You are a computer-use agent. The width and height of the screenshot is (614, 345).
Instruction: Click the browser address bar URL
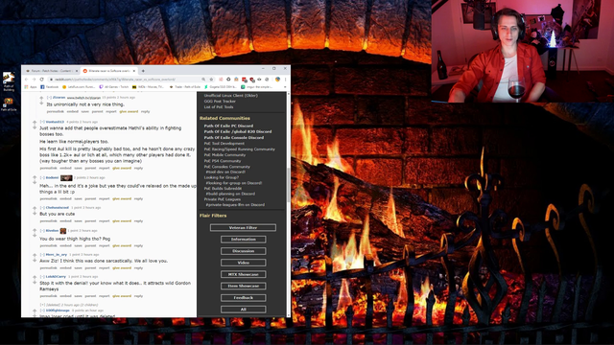114,80
